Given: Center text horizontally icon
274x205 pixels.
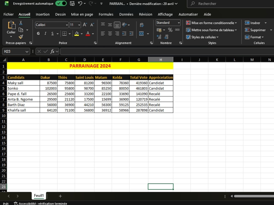Looking at the screenshot, I should coord(110,33).
